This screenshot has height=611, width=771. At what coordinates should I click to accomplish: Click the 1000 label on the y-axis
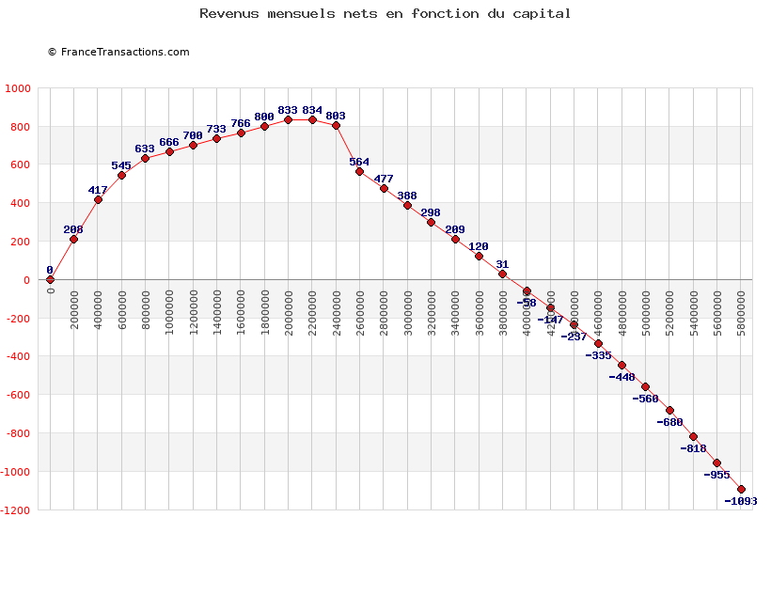pos(18,88)
